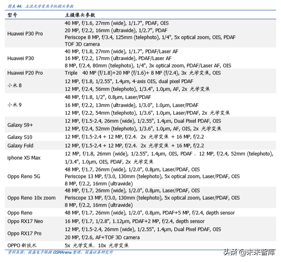Click the '小米 9' model cell
Image resolution: width=281 pixels, height=262 pixels.
(15, 105)
